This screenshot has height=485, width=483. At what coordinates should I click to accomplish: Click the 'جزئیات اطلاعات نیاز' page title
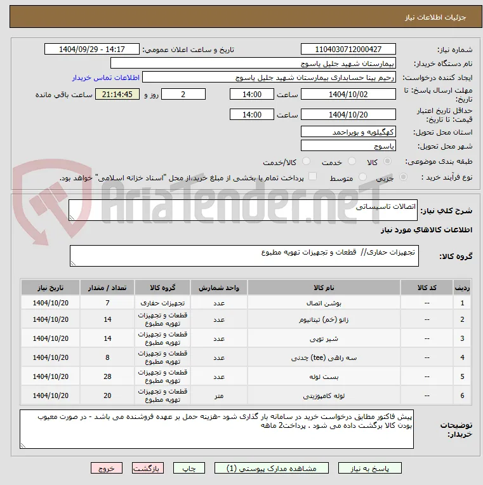click(x=435, y=17)
